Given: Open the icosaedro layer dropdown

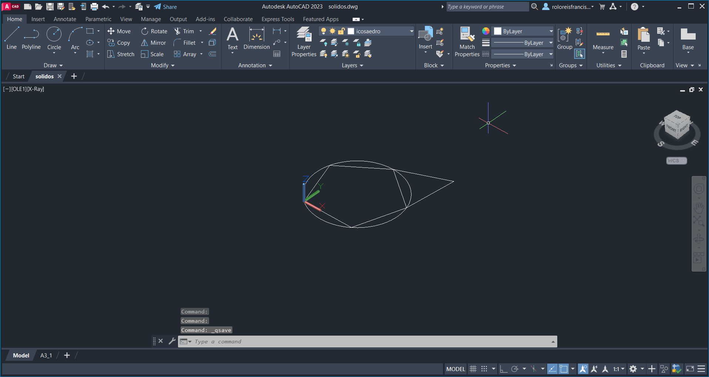Looking at the screenshot, I should tap(411, 31).
